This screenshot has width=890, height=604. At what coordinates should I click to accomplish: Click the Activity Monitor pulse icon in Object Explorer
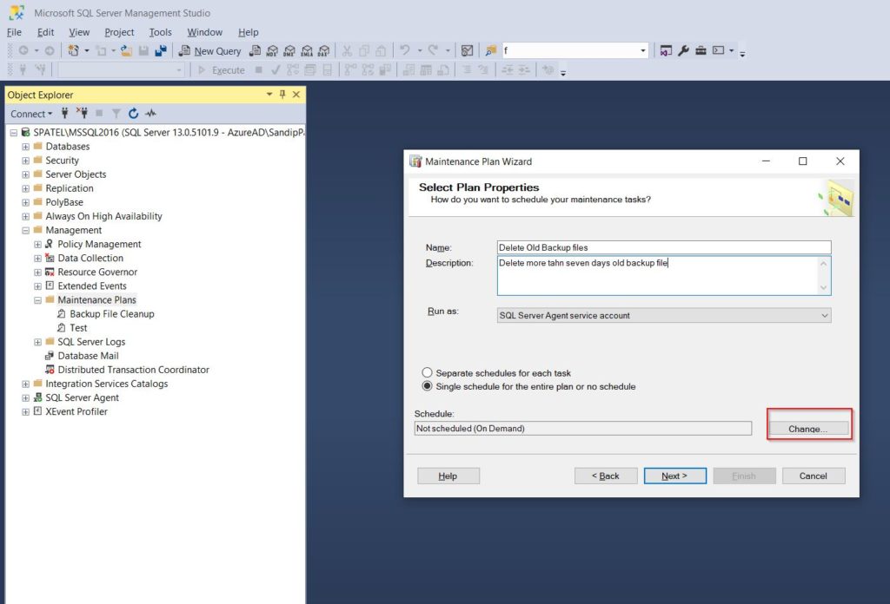click(x=150, y=114)
